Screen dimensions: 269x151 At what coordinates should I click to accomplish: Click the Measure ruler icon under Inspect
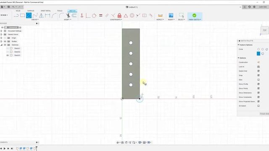click(x=160, y=16)
